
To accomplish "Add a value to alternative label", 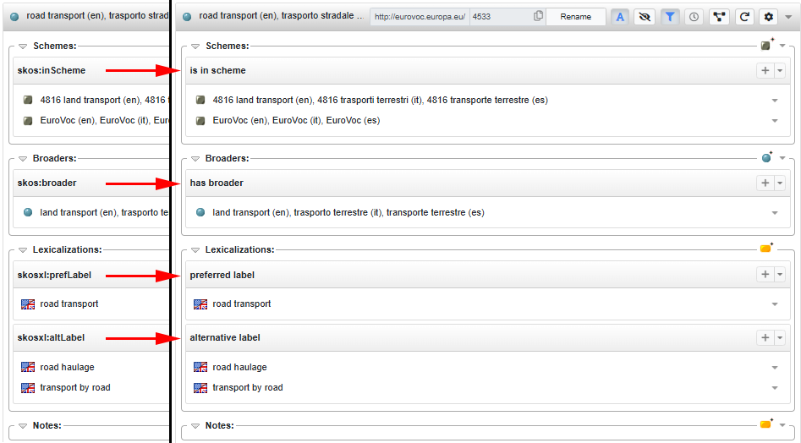I will [765, 337].
